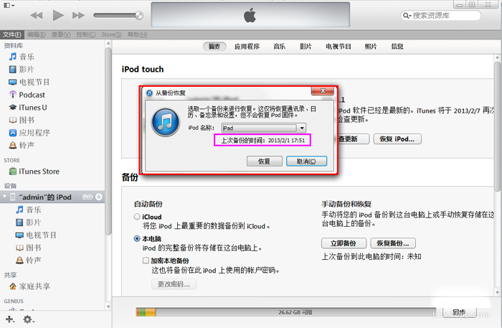
Task: Select the 本电脑 backup radio button
Action: tap(137, 238)
